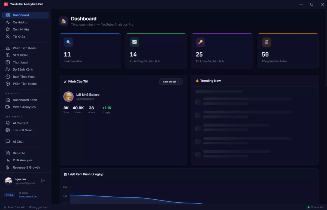Click Xem chi tiết in Kênh Của Tôi
The height and width of the screenshot is (210, 327).
tap(171, 81)
